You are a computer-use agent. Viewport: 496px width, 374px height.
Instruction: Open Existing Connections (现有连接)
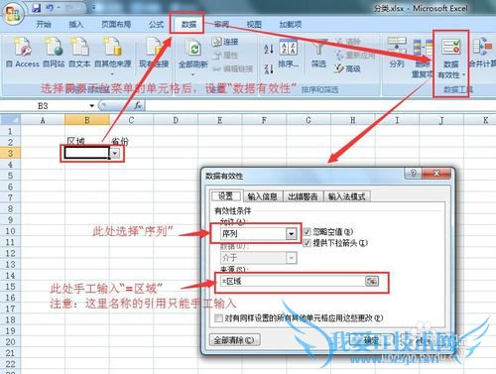(154, 53)
